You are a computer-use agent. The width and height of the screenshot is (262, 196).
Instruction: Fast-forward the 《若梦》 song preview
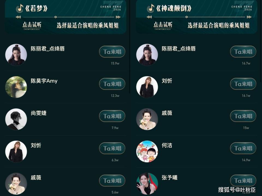pos(118,17)
